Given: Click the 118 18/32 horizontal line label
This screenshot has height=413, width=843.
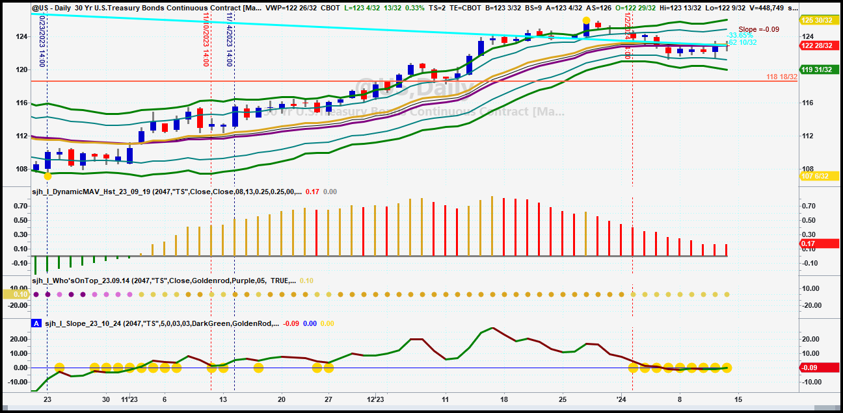Looking at the screenshot, I should [x=781, y=77].
